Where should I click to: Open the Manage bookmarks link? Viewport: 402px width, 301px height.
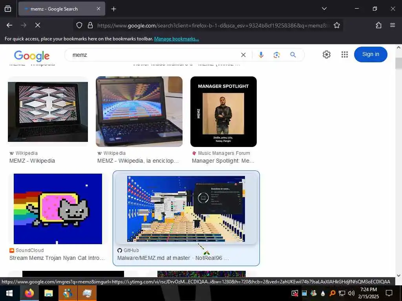pos(176,39)
